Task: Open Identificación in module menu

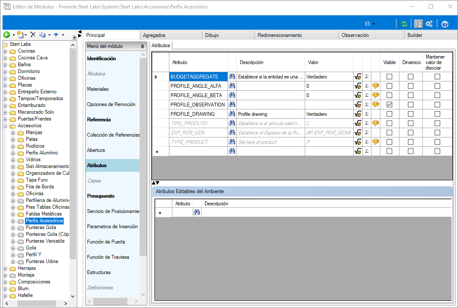Action: tap(101, 59)
